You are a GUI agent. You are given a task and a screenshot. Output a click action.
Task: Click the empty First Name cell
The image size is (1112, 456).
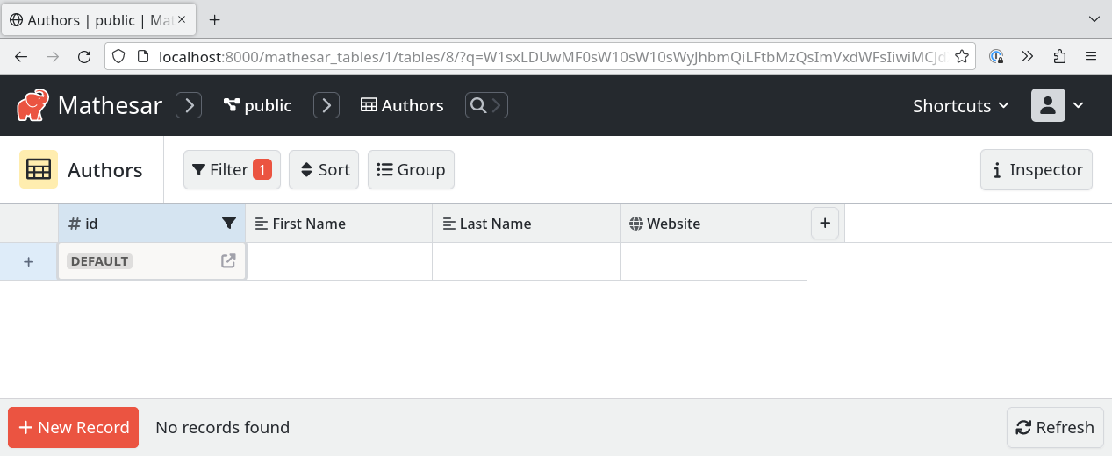pyautogui.click(x=339, y=261)
